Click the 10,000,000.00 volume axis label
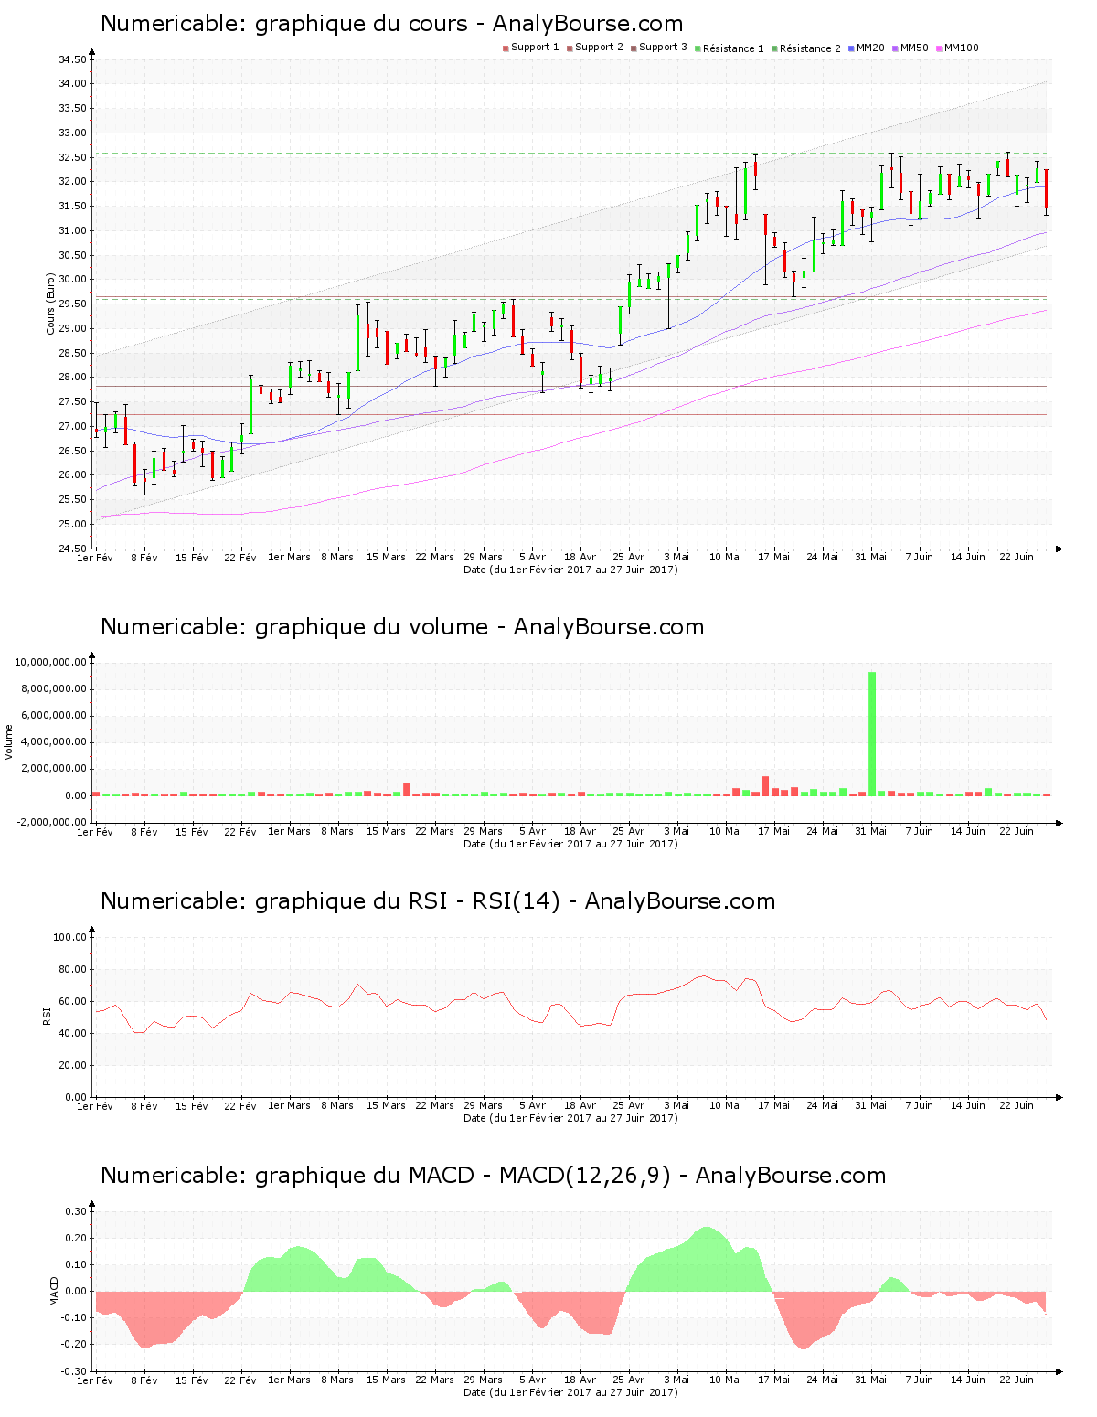The height and width of the screenshot is (1417, 1097). (51, 662)
